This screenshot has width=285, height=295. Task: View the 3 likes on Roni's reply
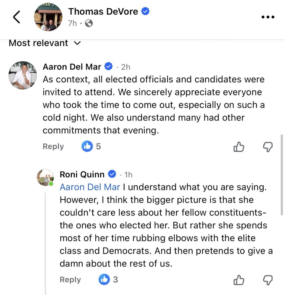pos(108,279)
